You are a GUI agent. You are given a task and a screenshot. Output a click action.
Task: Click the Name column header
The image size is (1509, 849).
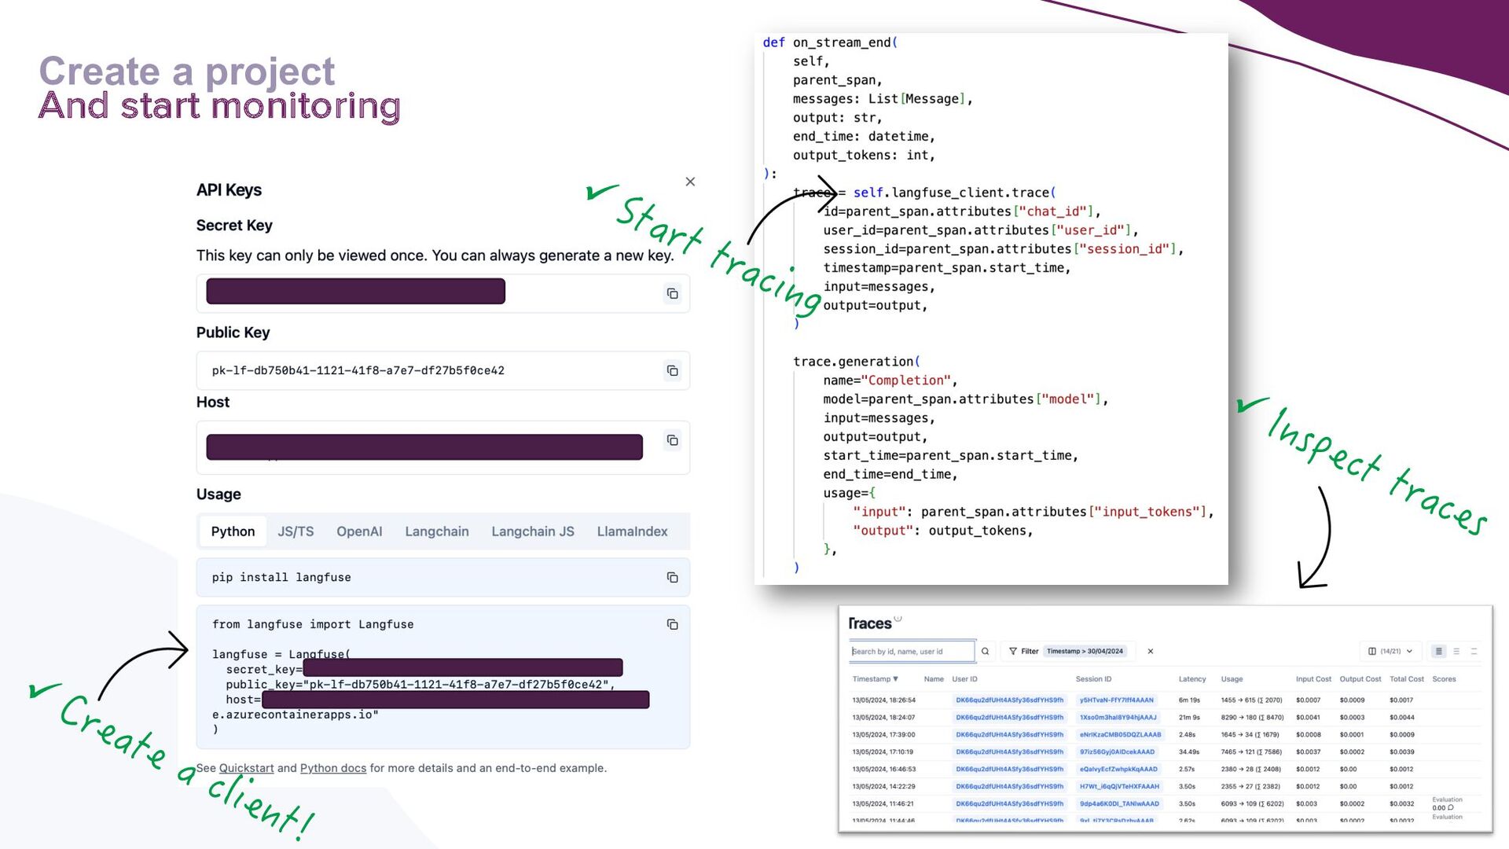pos(934,679)
